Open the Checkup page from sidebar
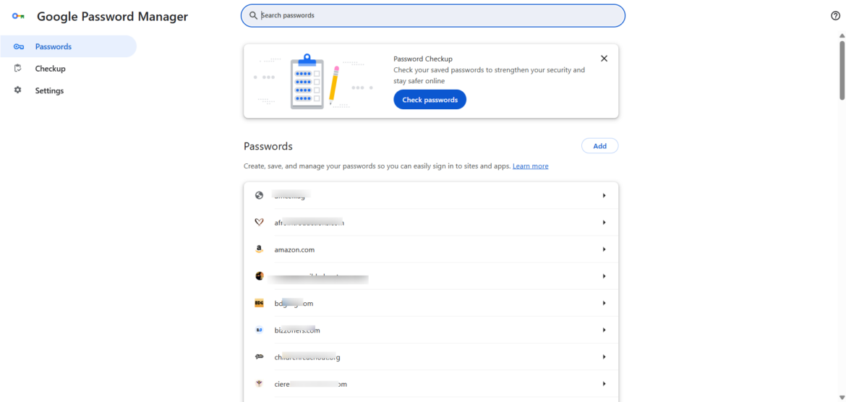The width and height of the screenshot is (846, 402). point(50,69)
